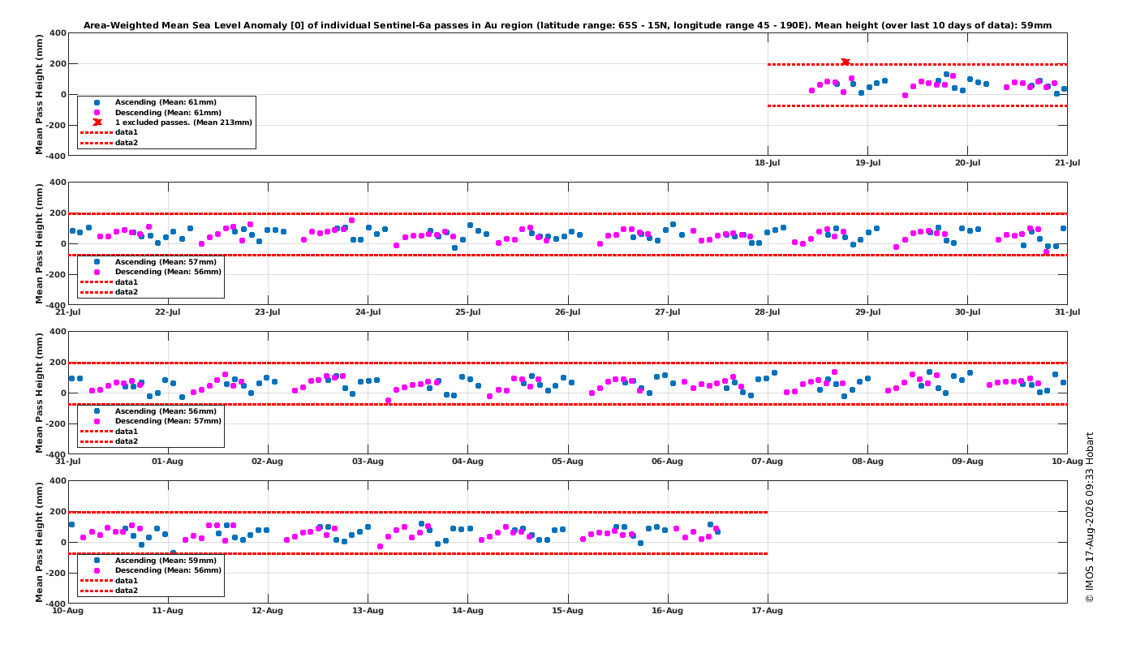Click the chart title about Sentinel-6a passes
Viewport: 1136px width, 649px height.
567,25
